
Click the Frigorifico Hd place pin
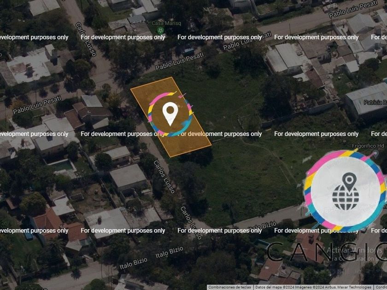375,154
